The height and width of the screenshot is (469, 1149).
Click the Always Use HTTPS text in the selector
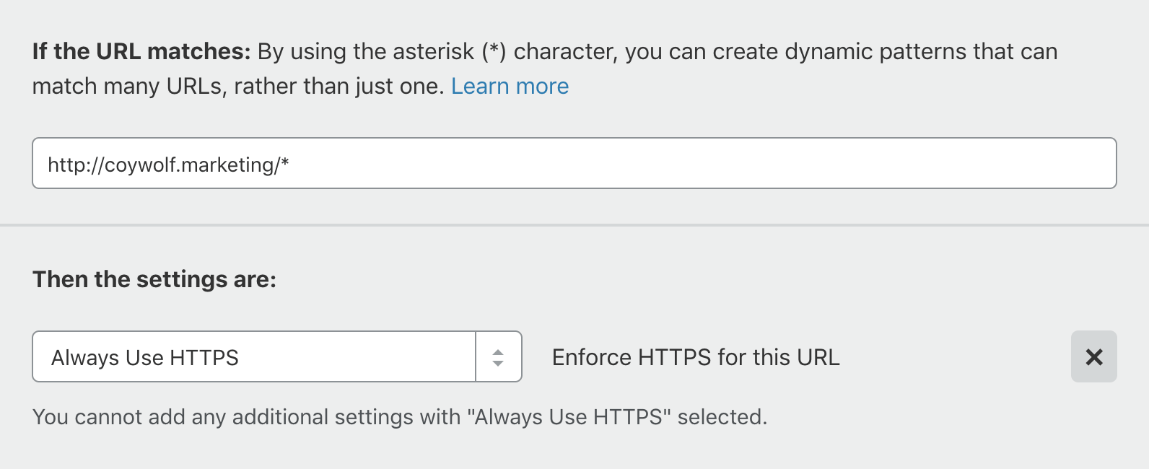144,356
